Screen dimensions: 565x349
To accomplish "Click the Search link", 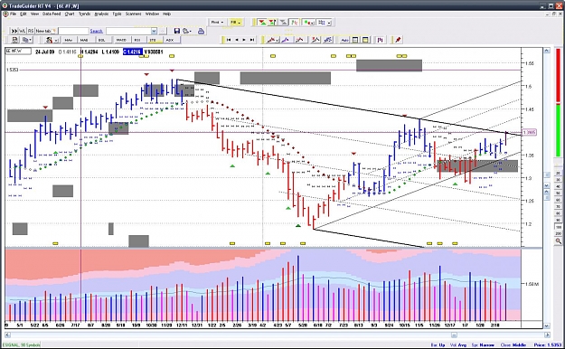I will click(x=96, y=31).
